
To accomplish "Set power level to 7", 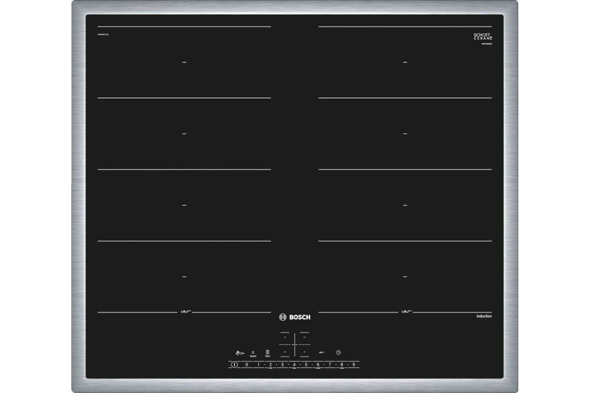I will (x=330, y=365).
